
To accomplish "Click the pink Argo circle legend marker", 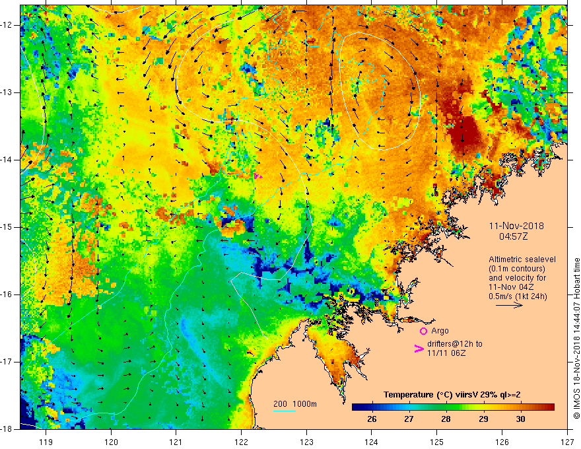I will click(423, 331).
